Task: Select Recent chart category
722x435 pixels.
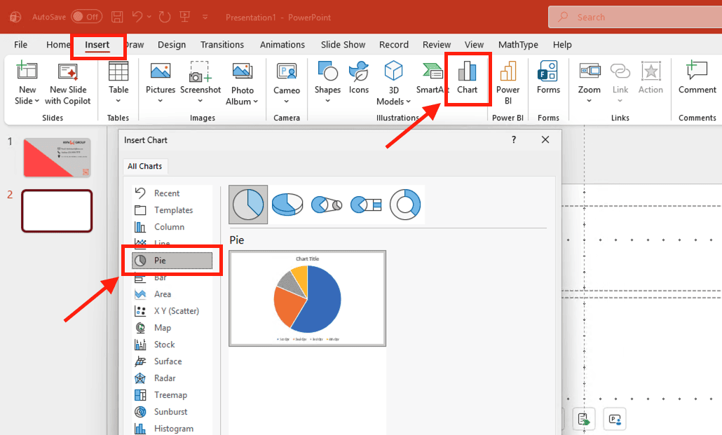Action: coord(172,193)
